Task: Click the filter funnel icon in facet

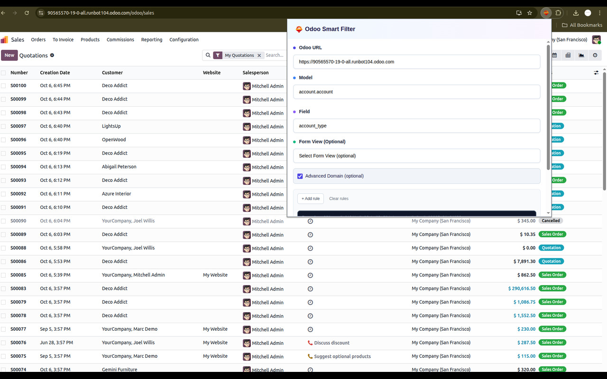Action: click(x=218, y=55)
